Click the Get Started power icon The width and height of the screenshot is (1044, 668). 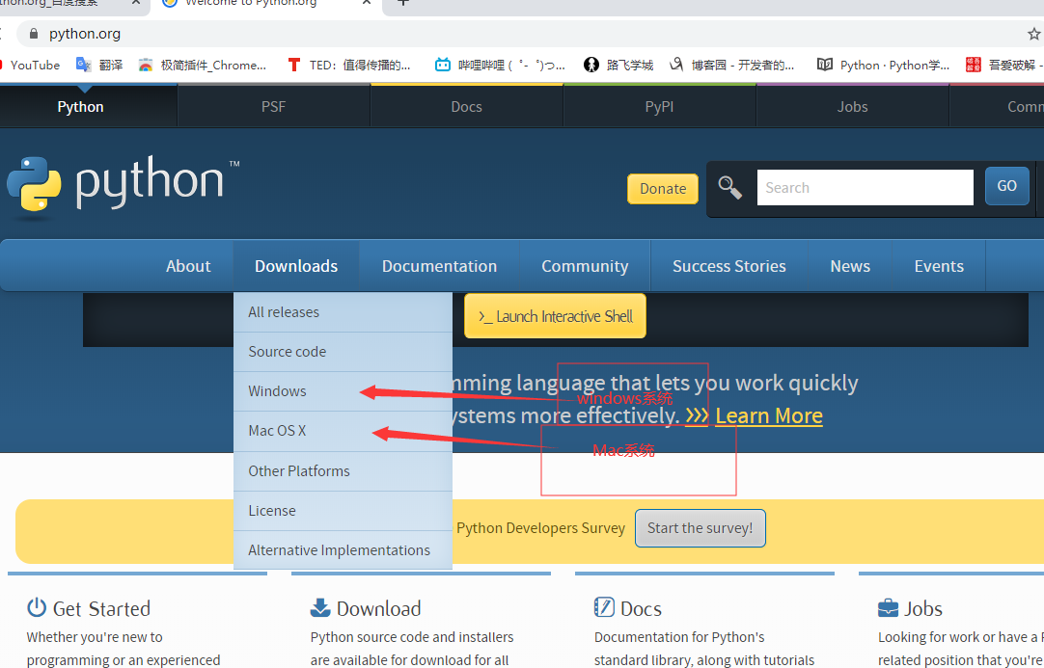point(37,607)
